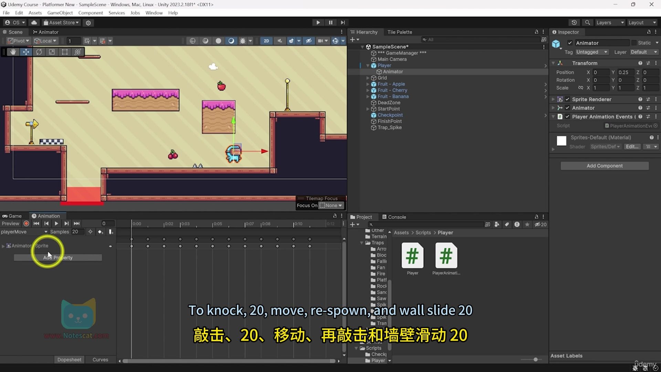This screenshot has width=661, height=372.
Task: Go to last animation keyframe
Action: click(x=77, y=224)
